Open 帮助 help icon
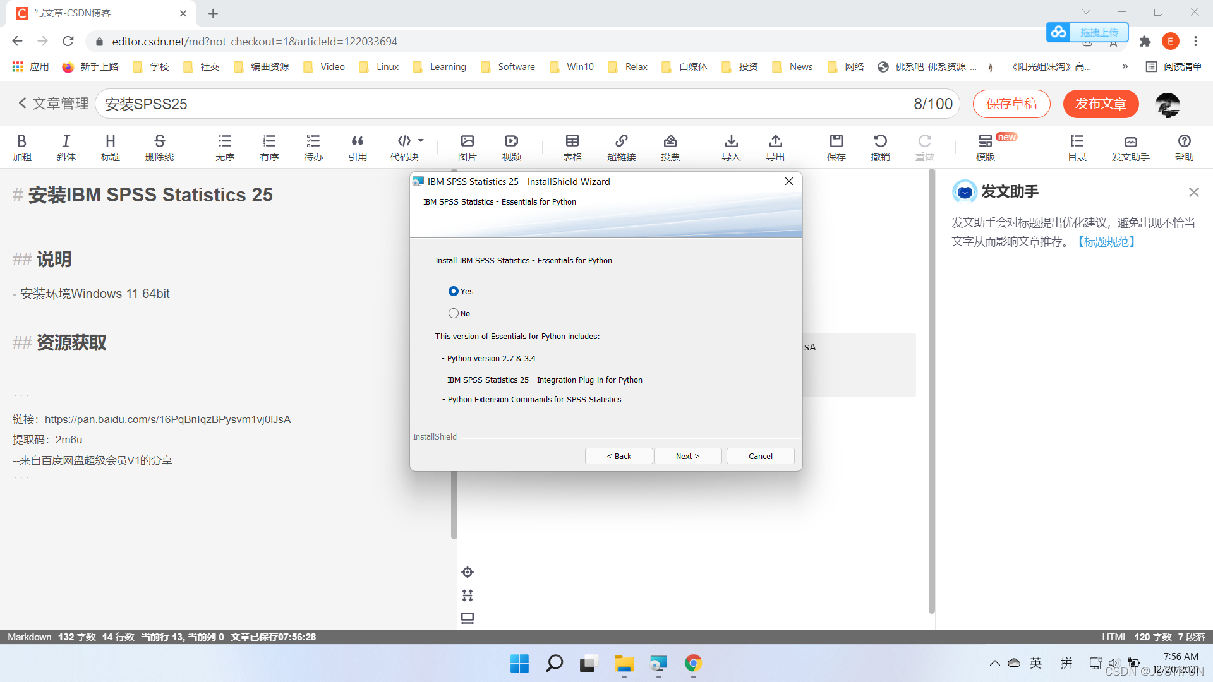 (1185, 148)
